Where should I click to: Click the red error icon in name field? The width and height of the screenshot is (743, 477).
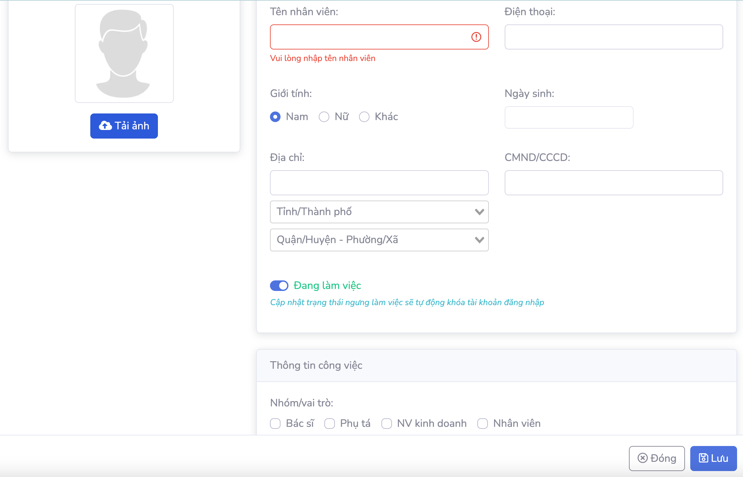[476, 37]
